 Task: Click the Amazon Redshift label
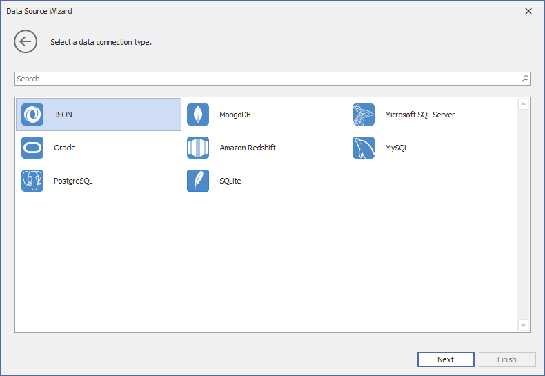pos(248,148)
